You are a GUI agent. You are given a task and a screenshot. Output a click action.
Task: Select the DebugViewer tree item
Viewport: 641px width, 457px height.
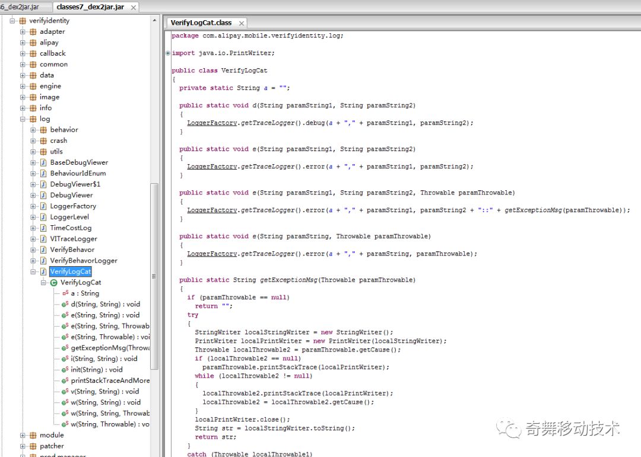tap(72, 195)
